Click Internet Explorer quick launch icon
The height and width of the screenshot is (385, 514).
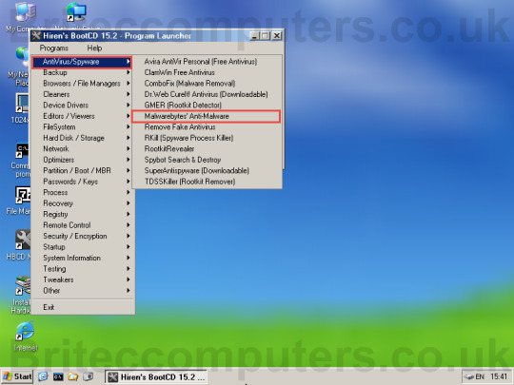point(43,376)
